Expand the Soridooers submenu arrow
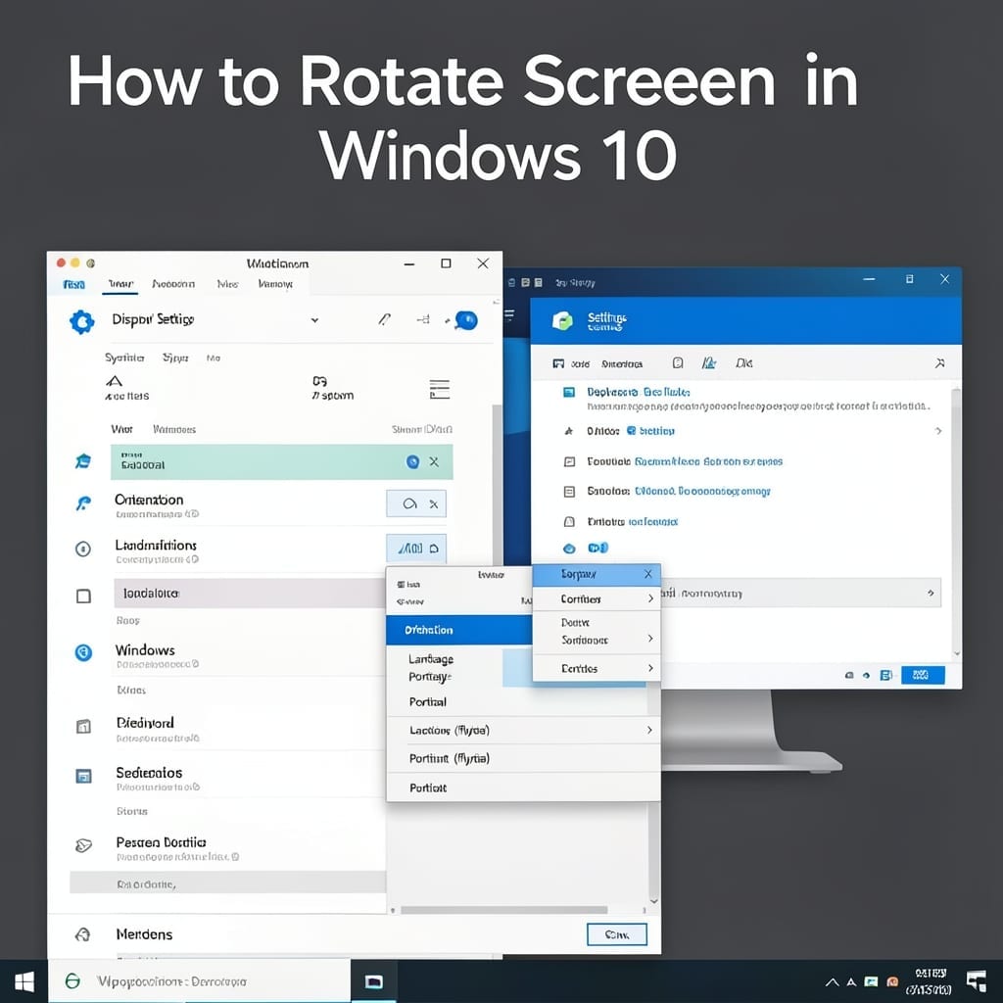This screenshot has width=1003, height=1003. pyautogui.click(x=650, y=639)
